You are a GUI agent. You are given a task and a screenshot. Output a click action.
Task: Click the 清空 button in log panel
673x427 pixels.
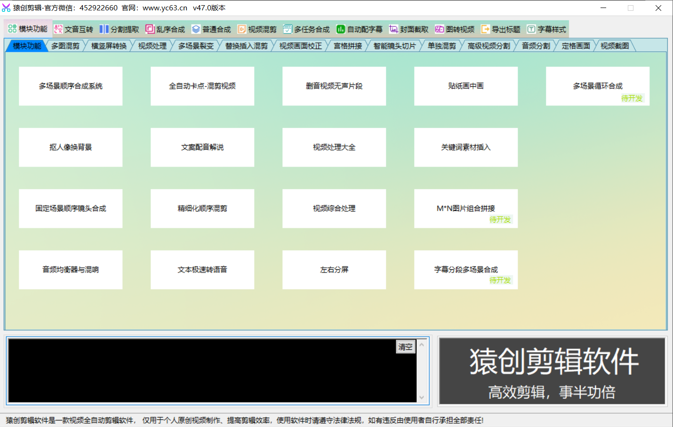click(405, 347)
